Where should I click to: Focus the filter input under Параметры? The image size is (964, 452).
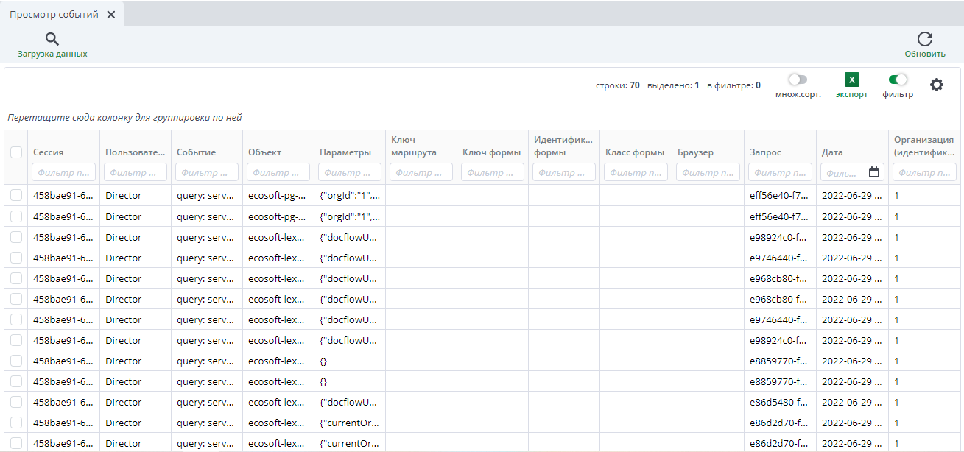click(x=350, y=172)
